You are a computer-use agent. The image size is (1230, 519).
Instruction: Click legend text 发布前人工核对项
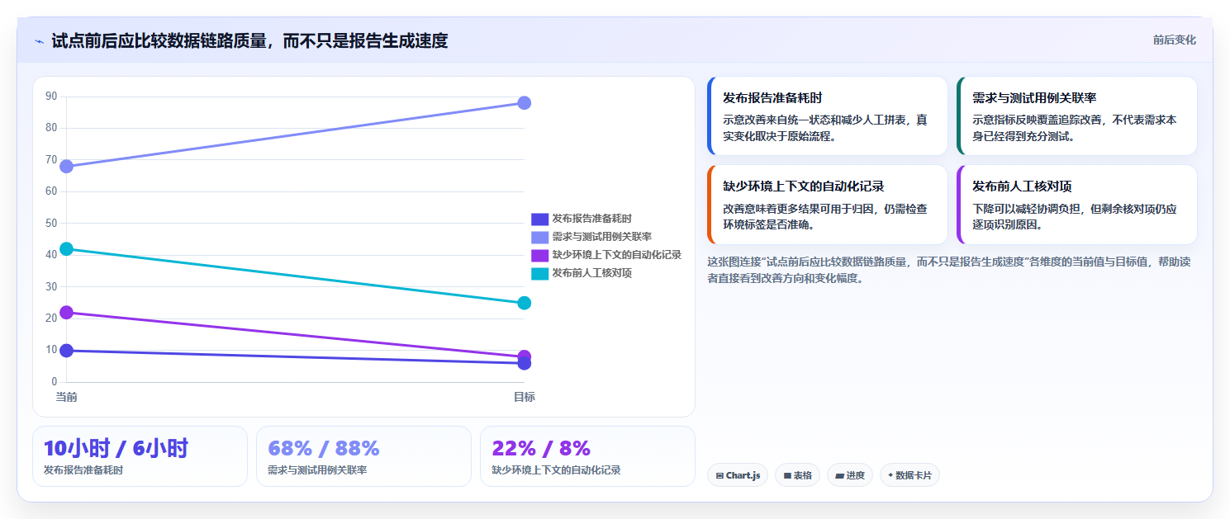click(x=592, y=273)
